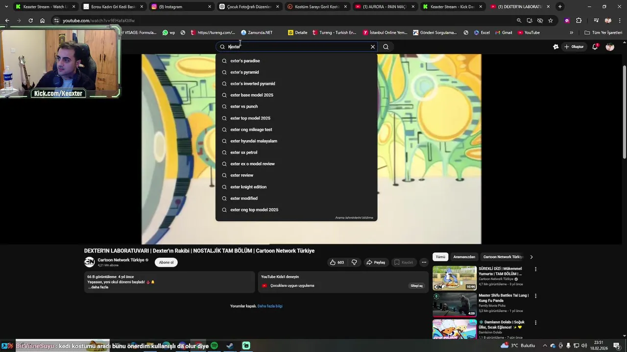The height and width of the screenshot is (352, 627).
Task: Show more filter chips with right arrow
Action: pos(531,257)
